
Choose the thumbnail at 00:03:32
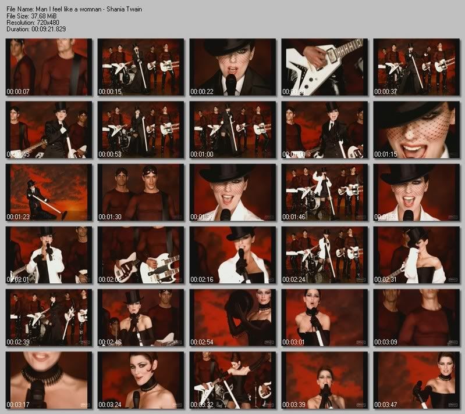(233, 381)
